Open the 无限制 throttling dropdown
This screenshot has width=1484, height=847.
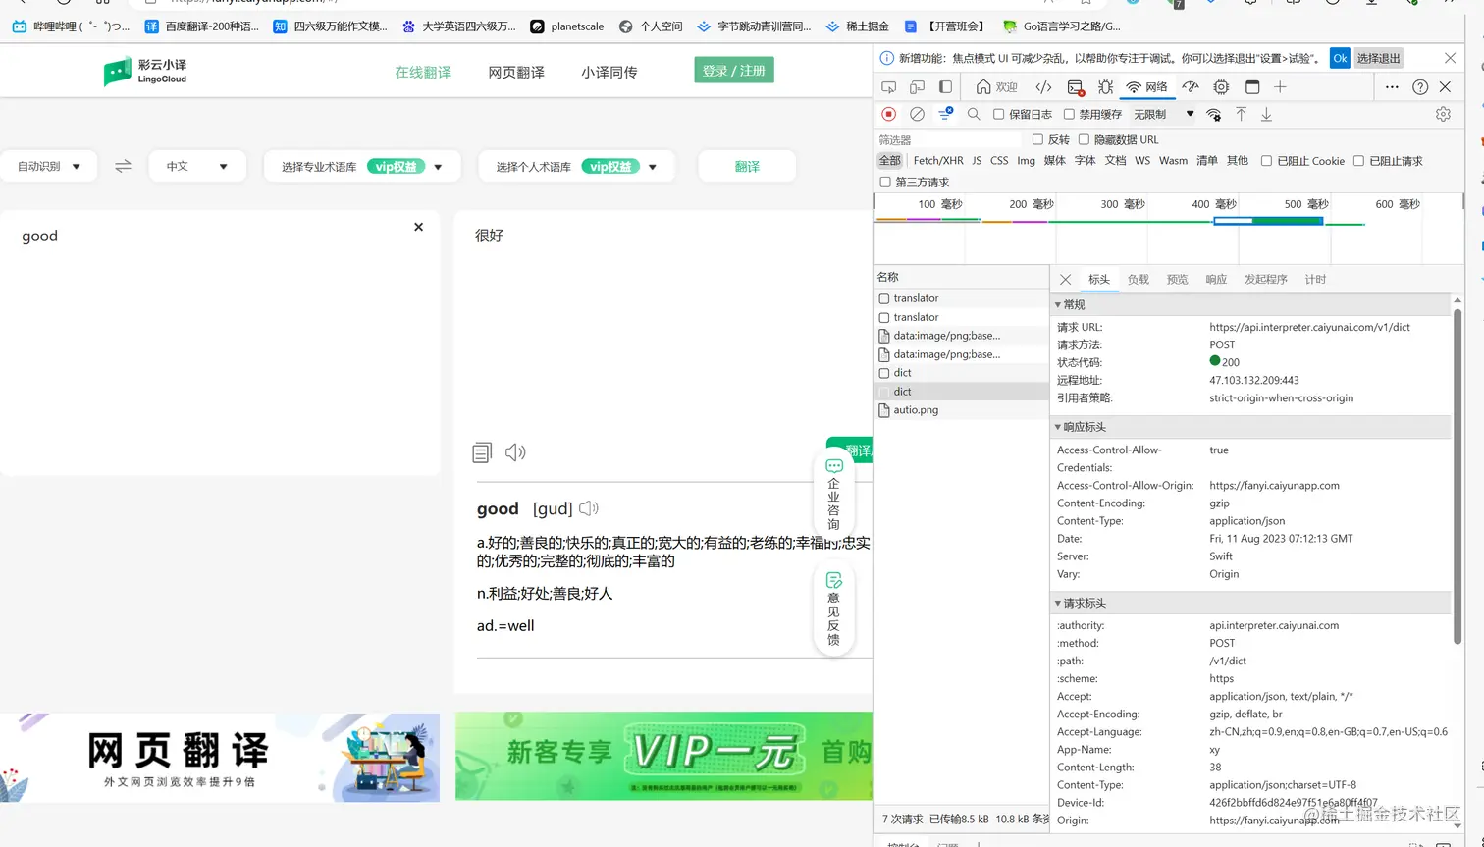click(x=1164, y=114)
